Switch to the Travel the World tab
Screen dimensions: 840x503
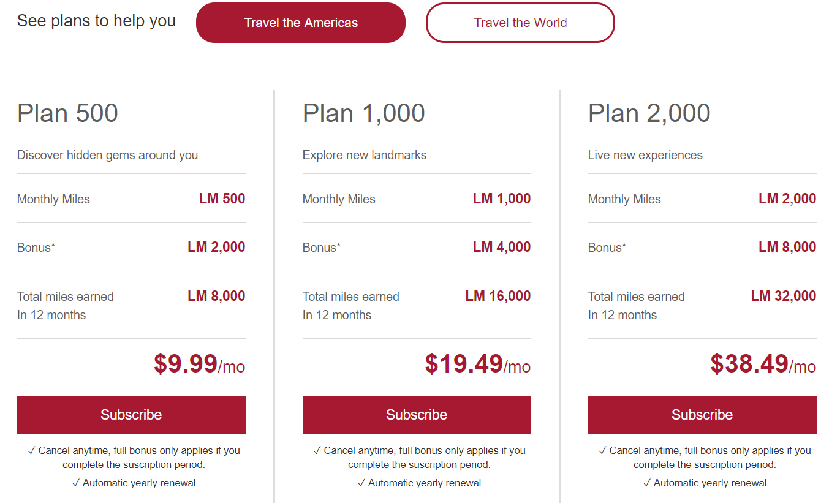pyautogui.click(x=520, y=23)
